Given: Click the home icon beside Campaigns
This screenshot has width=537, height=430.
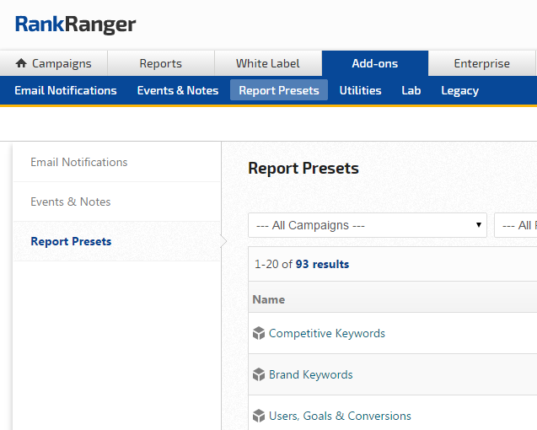Looking at the screenshot, I should [21, 63].
